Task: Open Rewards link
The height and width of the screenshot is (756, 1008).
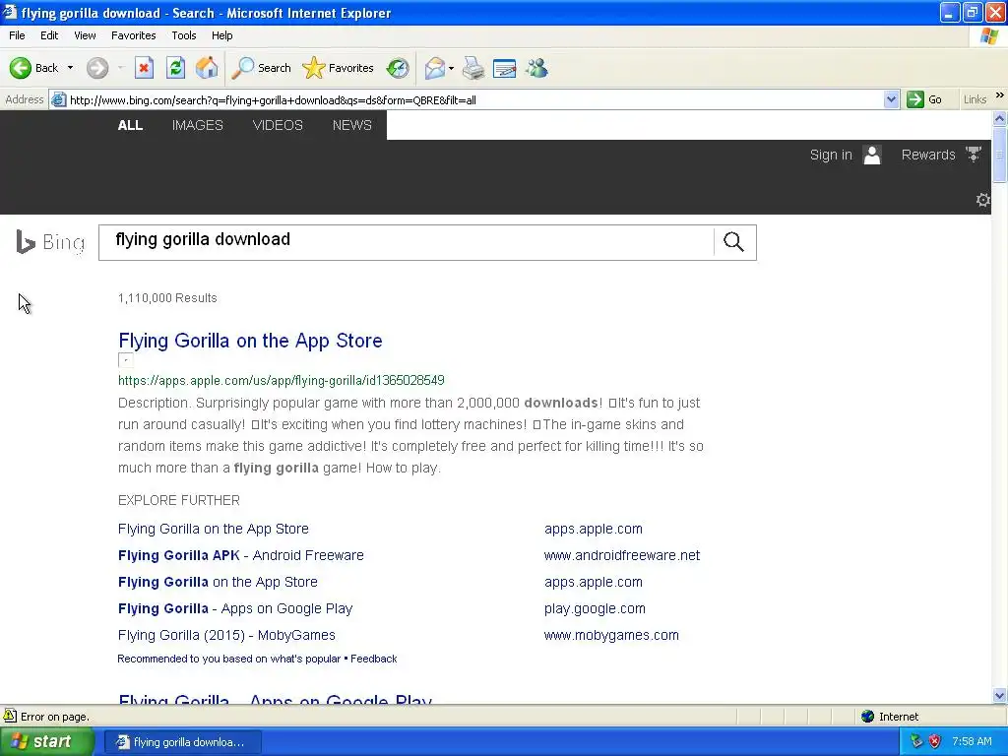Action: pyautogui.click(x=928, y=155)
